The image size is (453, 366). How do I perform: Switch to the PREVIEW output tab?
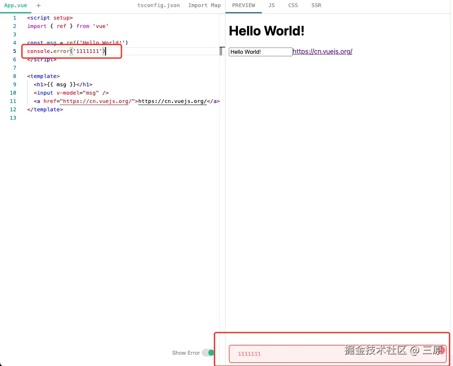pyautogui.click(x=243, y=5)
